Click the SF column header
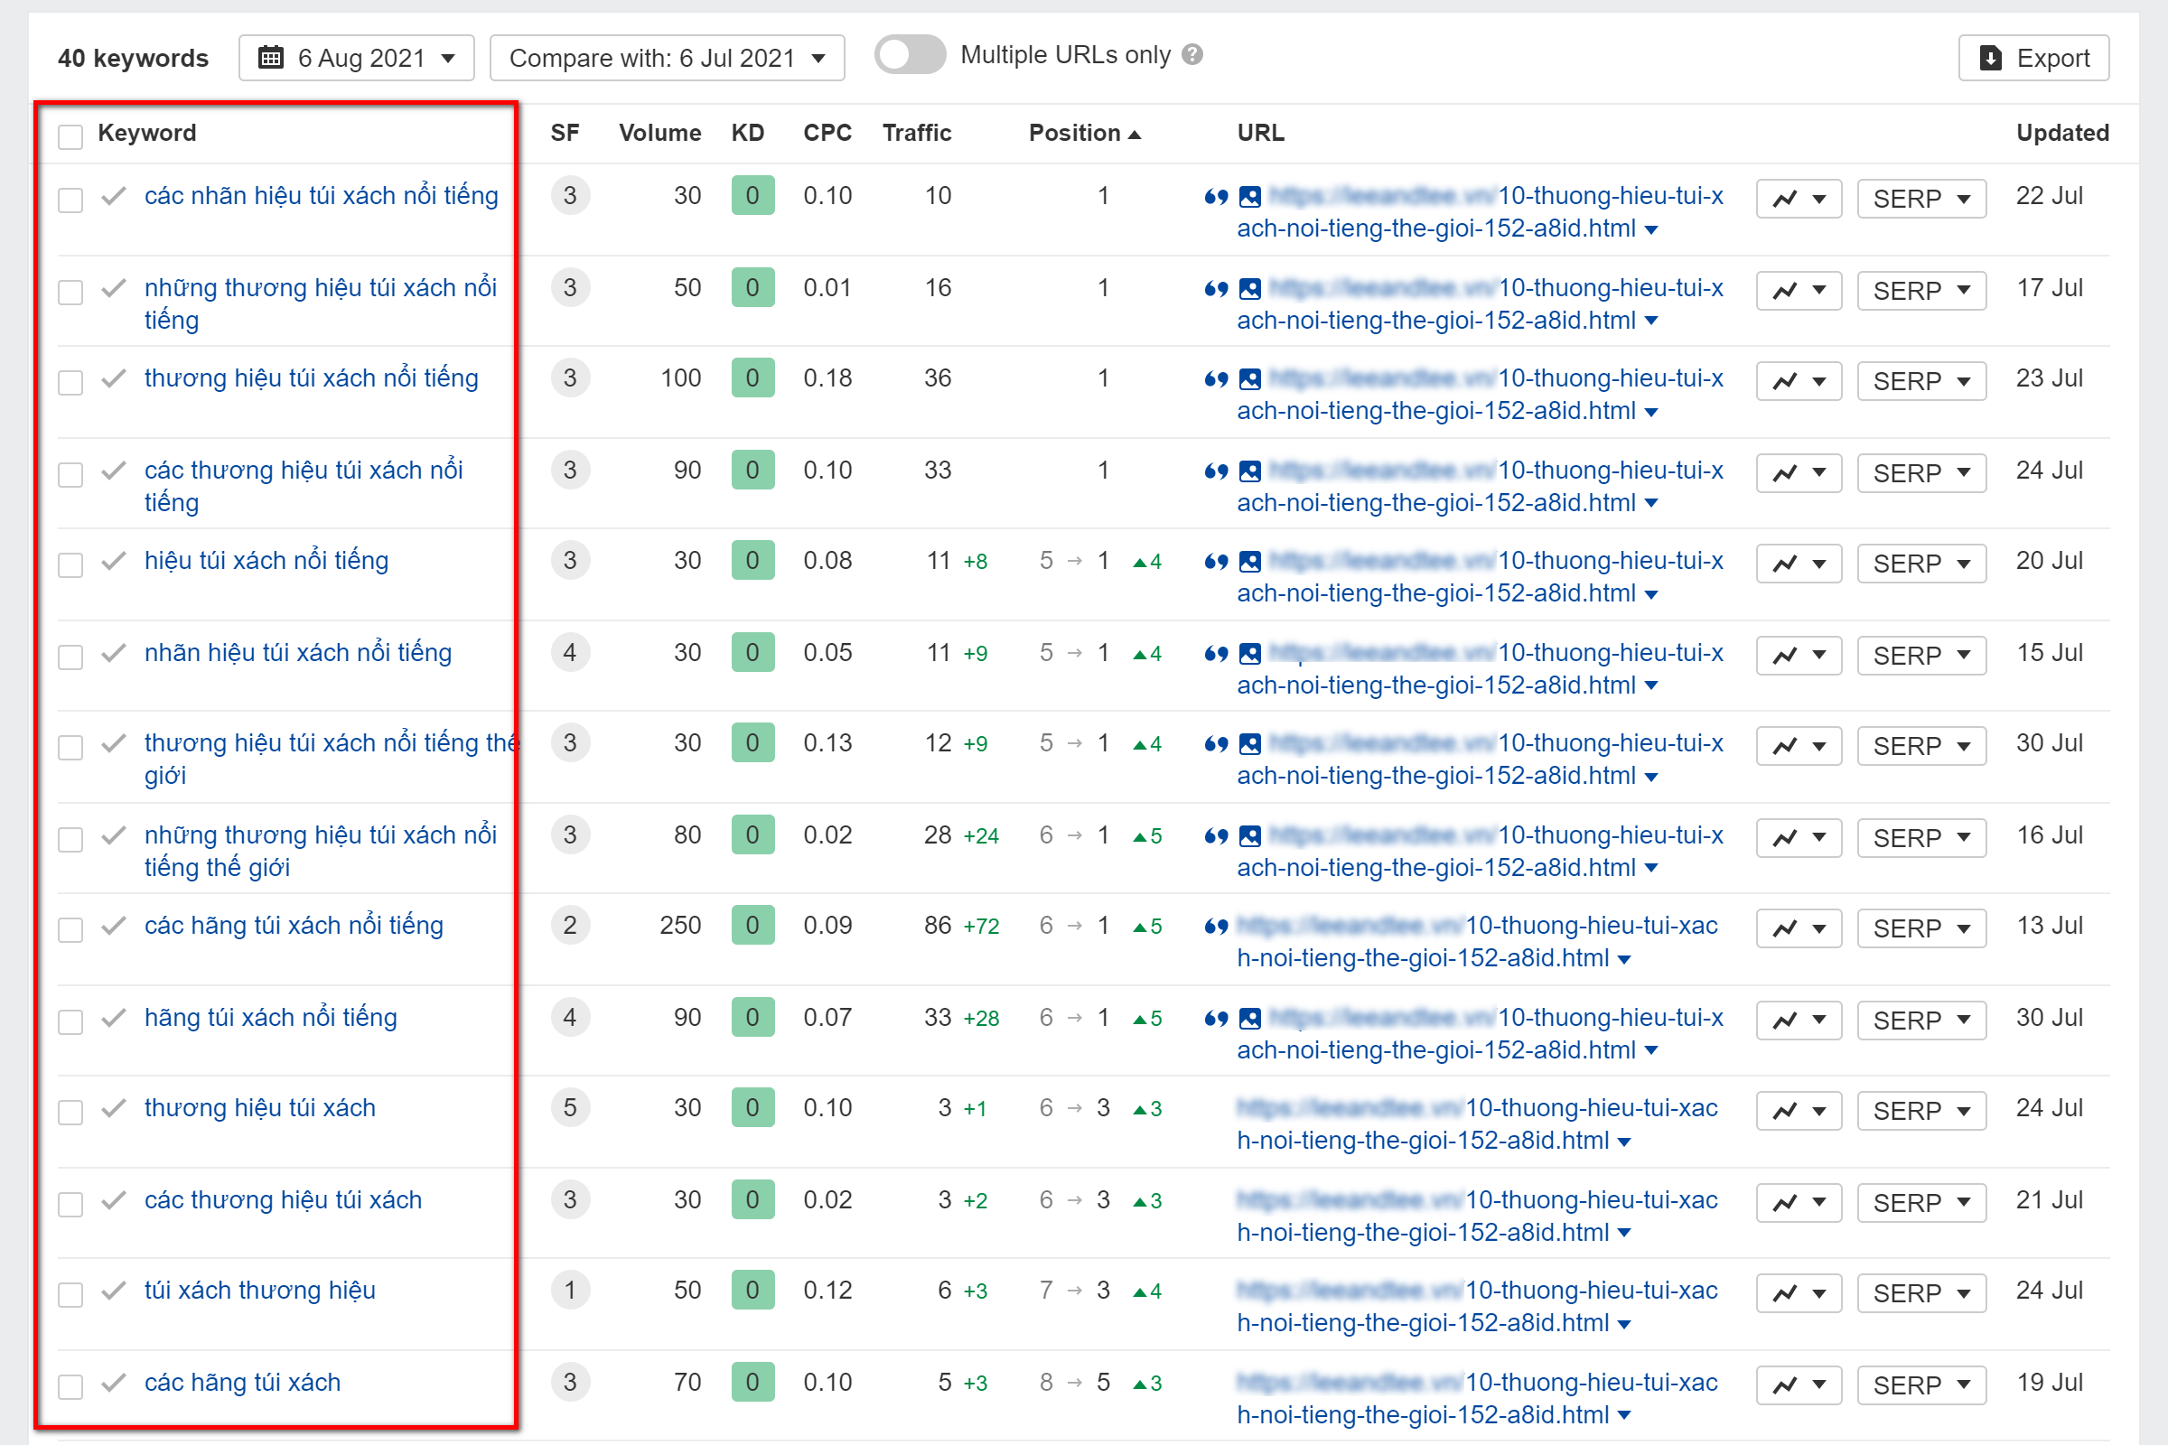The height and width of the screenshot is (1445, 2168). point(564,133)
